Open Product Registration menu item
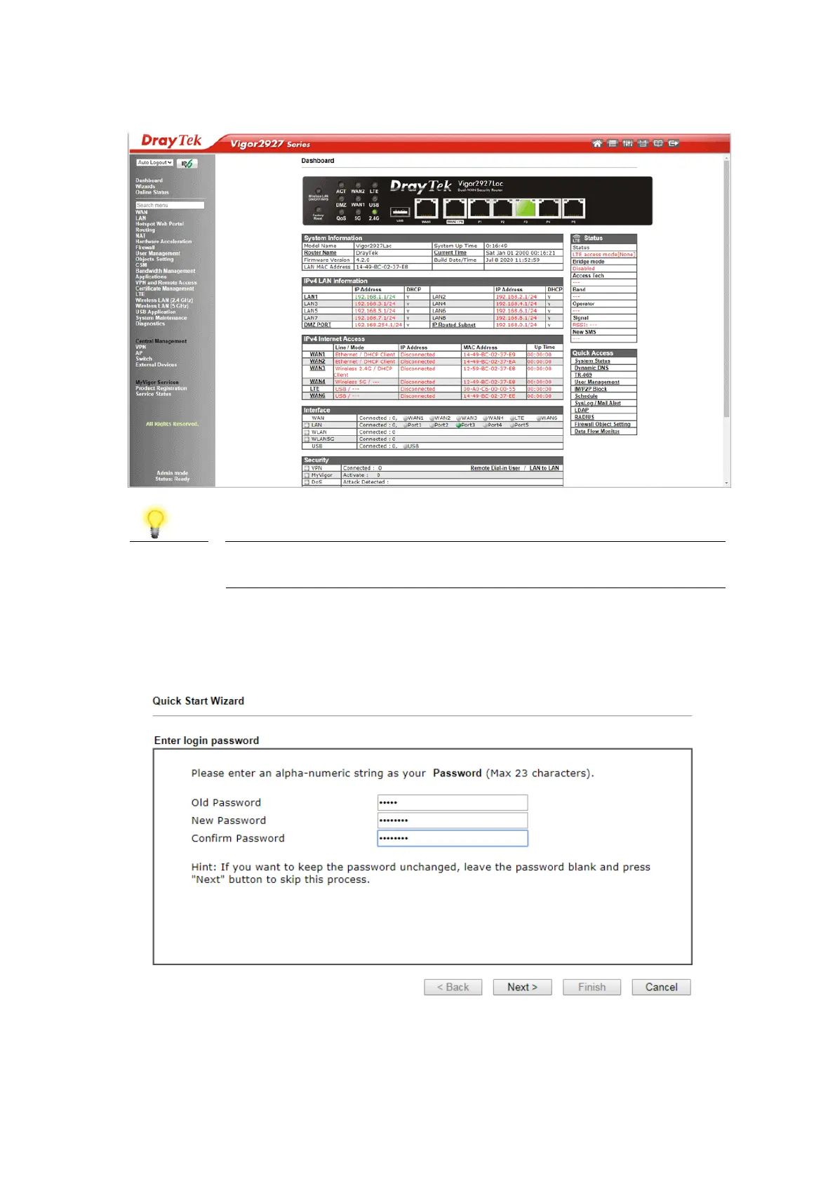Viewport: 835px width, 1182px height. (161, 388)
